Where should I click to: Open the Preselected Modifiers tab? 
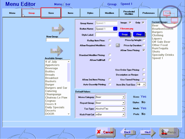(x=129, y=13)
